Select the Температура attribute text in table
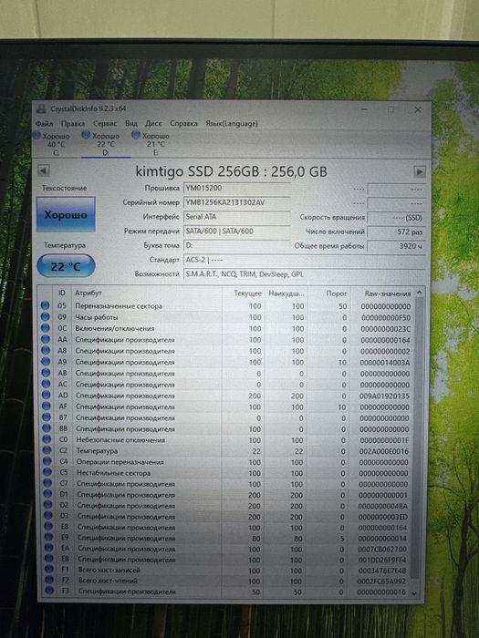The image size is (479, 638). pos(97,451)
